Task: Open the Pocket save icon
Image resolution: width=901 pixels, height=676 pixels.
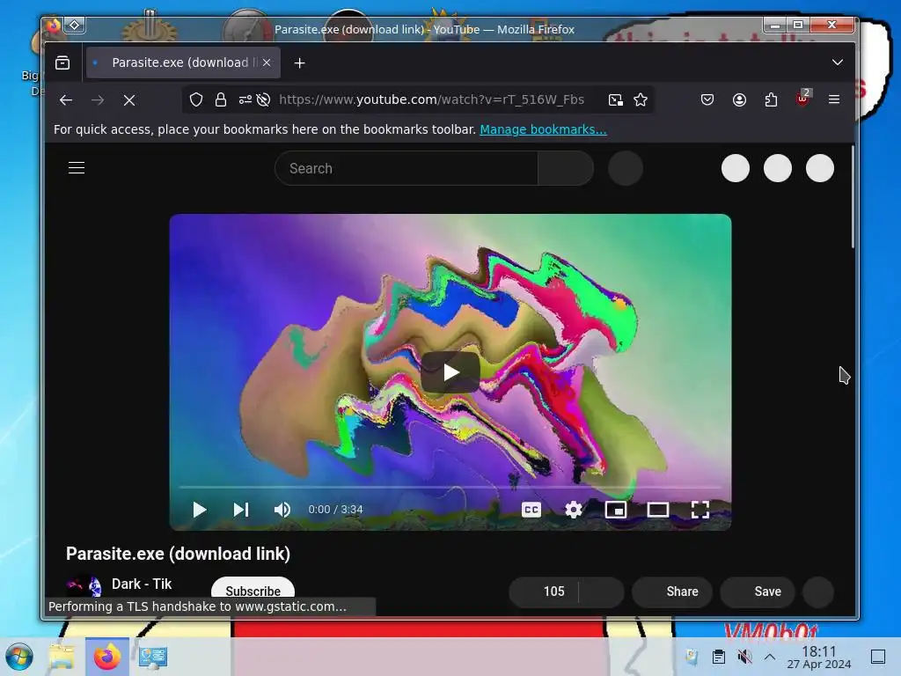Action: (x=707, y=100)
